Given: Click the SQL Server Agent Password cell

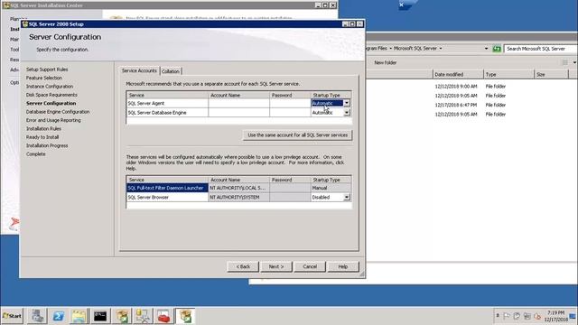Looking at the screenshot, I should click(290, 103).
